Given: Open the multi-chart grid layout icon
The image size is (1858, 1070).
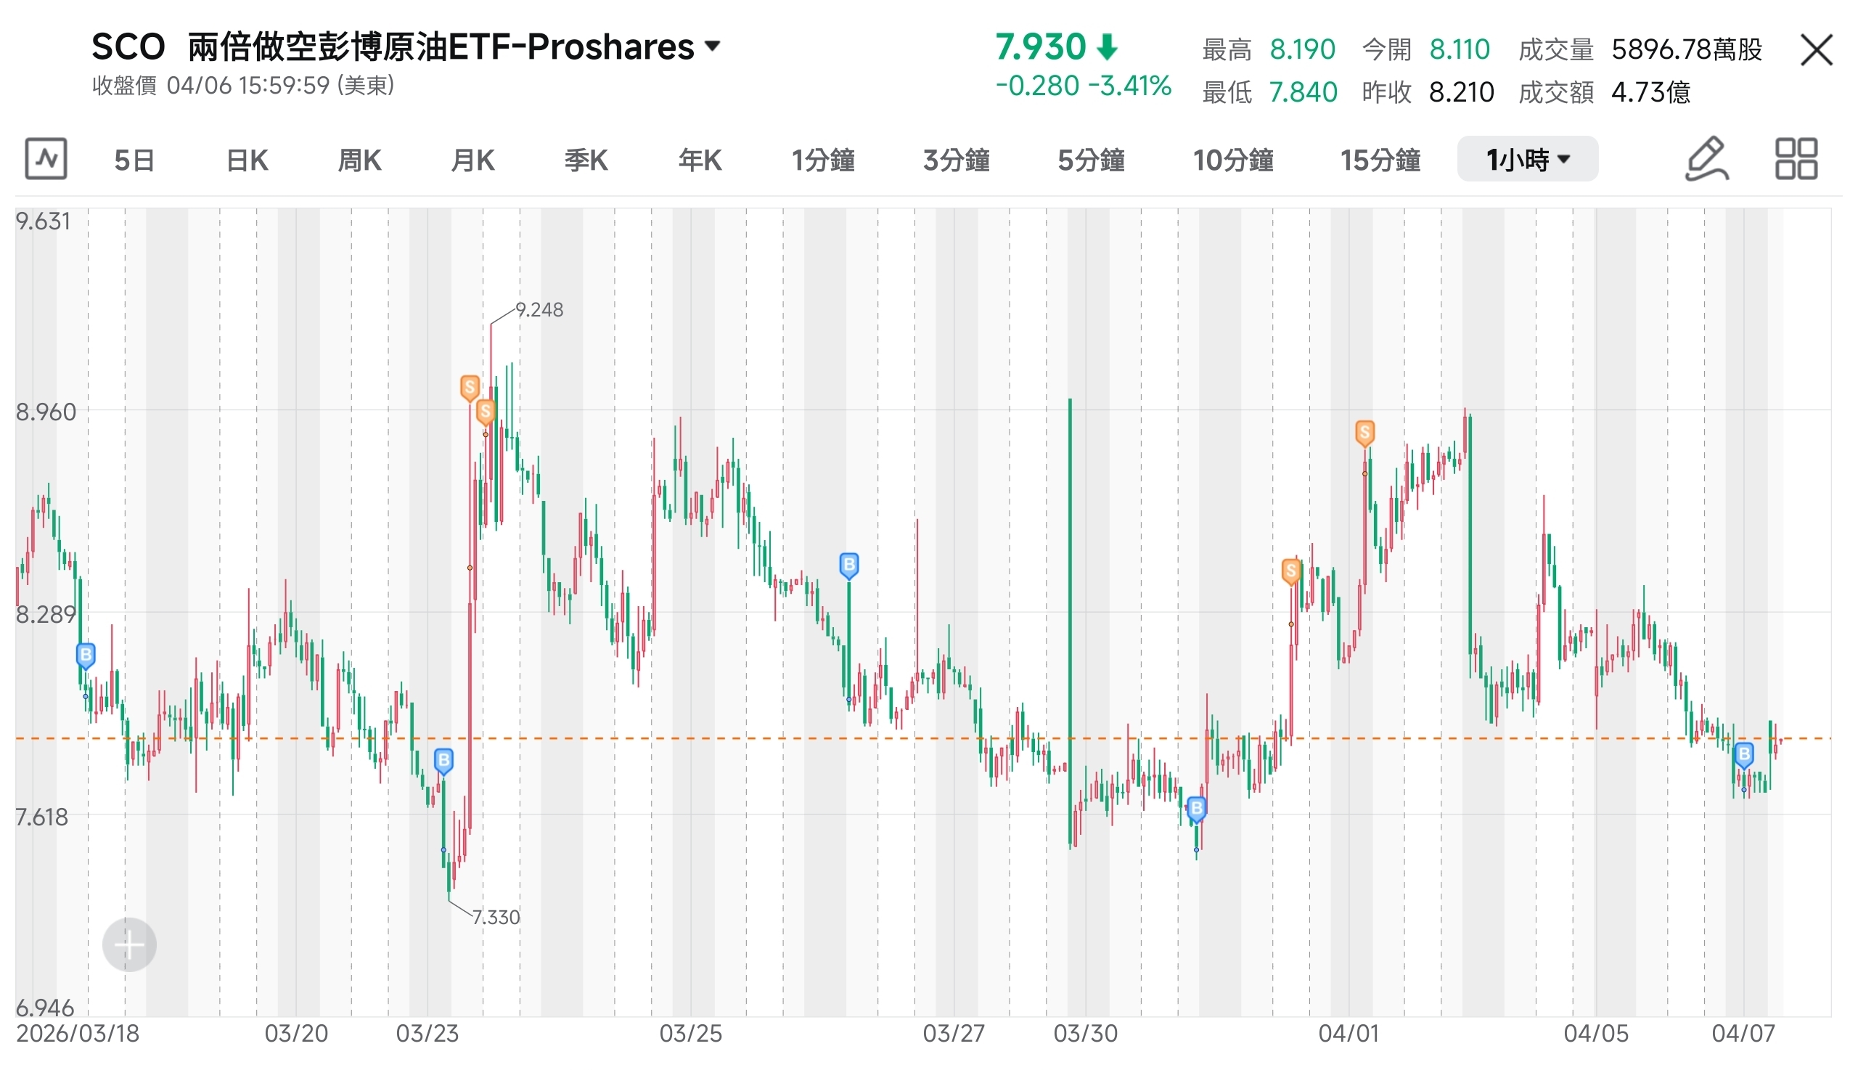Looking at the screenshot, I should click(1796, 159).
